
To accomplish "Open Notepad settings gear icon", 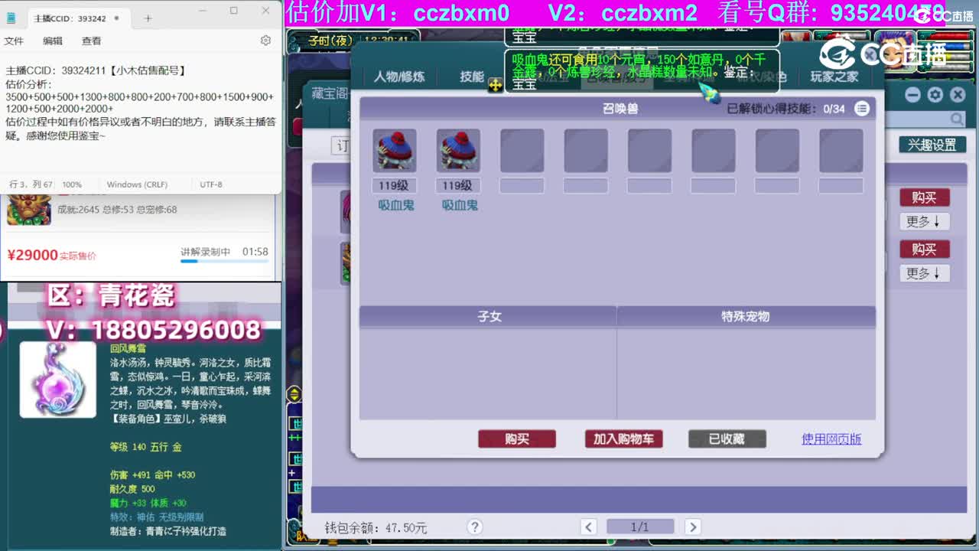I will 265,41.
